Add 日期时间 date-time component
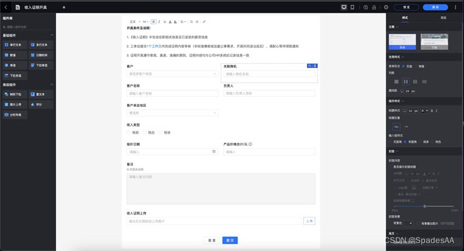 coord(41,55)
